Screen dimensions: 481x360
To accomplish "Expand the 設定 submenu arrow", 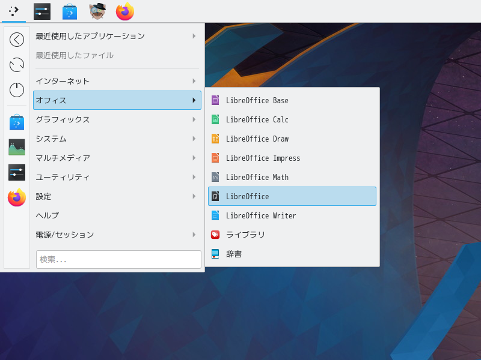I will point(194,196).
